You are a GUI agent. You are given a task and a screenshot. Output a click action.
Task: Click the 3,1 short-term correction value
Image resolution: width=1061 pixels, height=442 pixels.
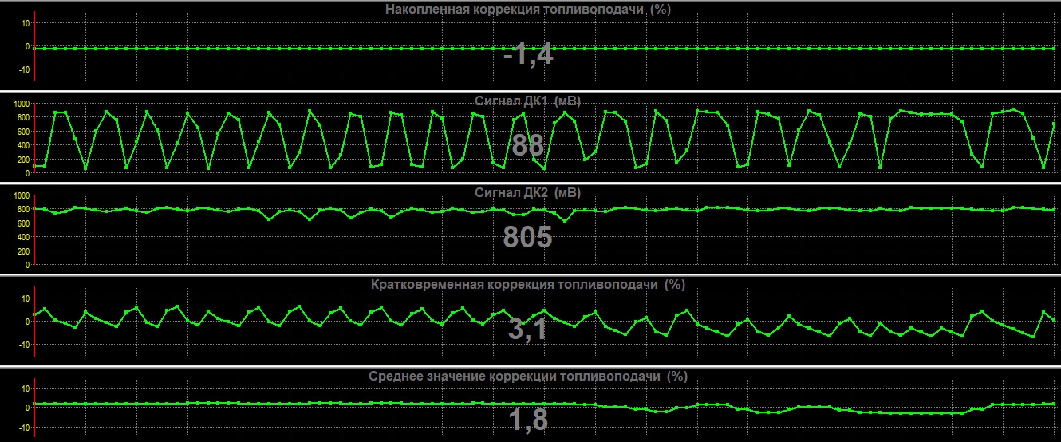tap(528, 329)
